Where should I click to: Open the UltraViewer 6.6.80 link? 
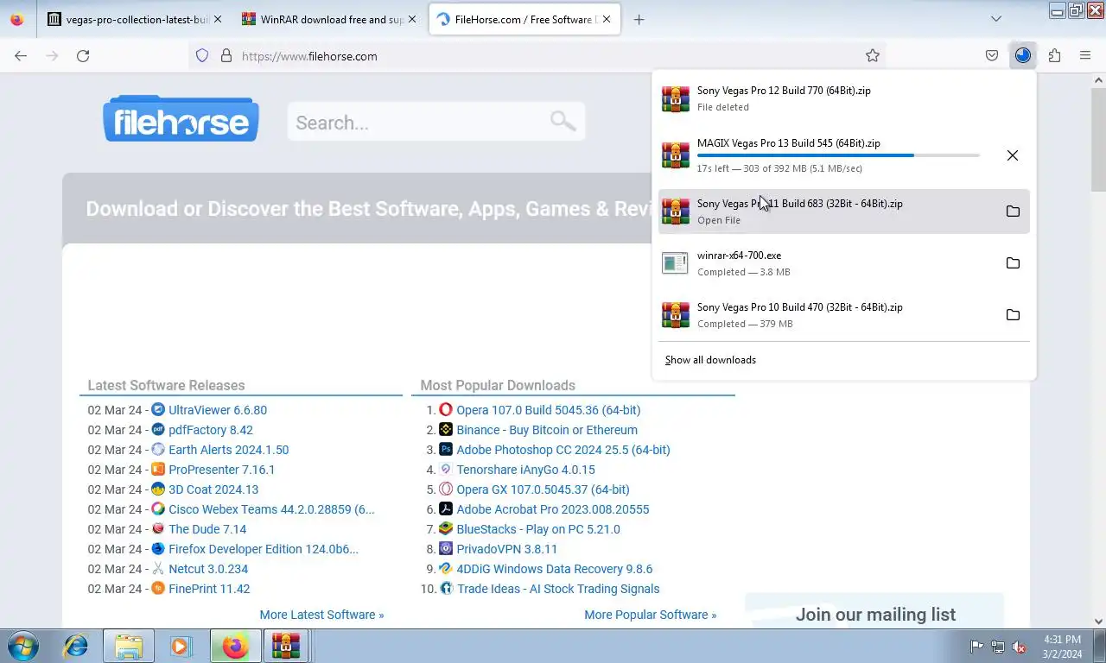[x=218, y=410]
